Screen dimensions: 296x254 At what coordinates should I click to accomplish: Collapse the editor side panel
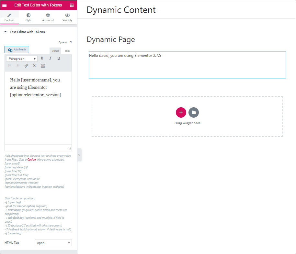pos(79,155)
